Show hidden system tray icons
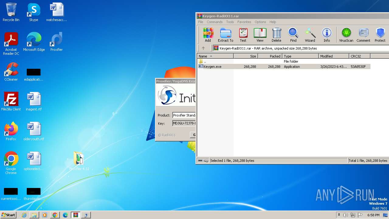Screen dimensions: 389x219 click(x=339, y=215)
